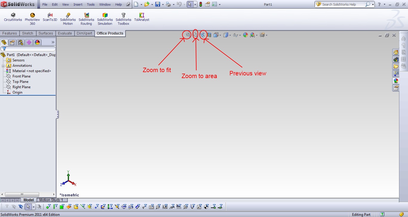
Task: Switch to the Features tab
Action: click(10, 33)
